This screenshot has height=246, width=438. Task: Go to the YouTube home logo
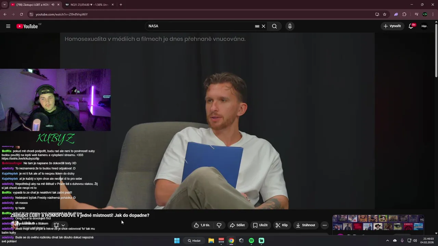(27, 26)
